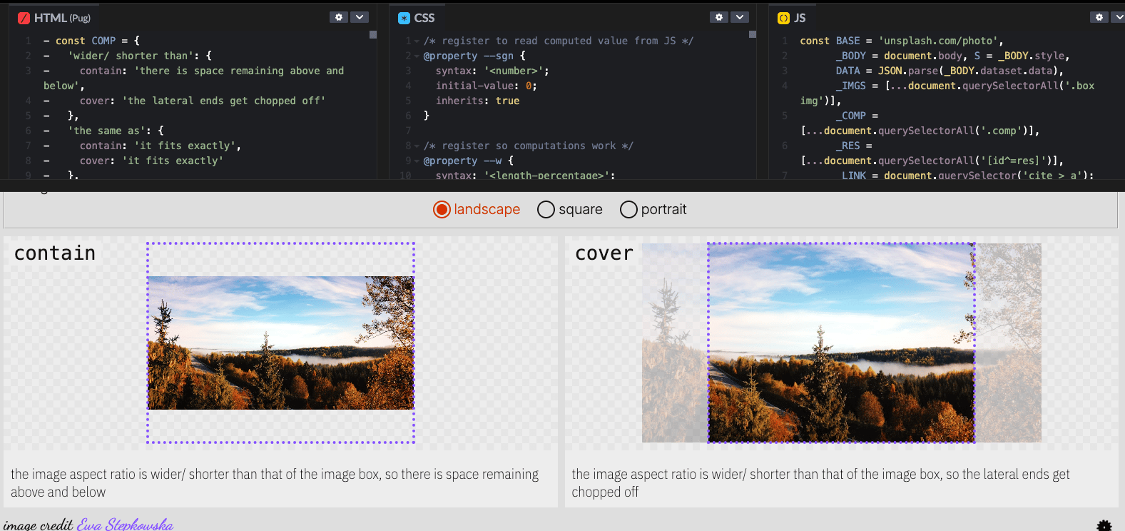Click the scroll marker in the HTML editor
The width and height of the screenshot is (1125, 531).
click(372, 34)
